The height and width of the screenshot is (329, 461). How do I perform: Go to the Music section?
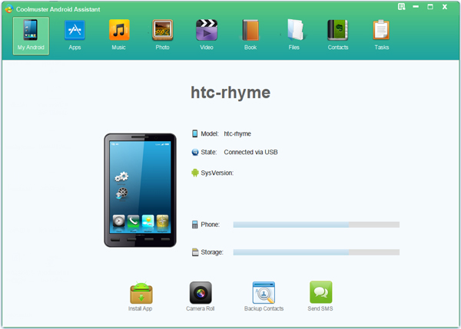point(118,34)
